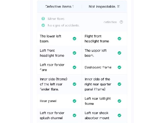The height and width of the screenshot is (123, 164).
Task: Click the Minor flaws legend text
Action: [x=56, y=19]
